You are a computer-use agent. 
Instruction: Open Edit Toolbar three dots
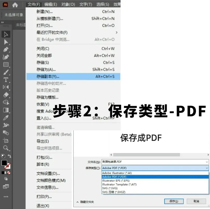(6, 197)
